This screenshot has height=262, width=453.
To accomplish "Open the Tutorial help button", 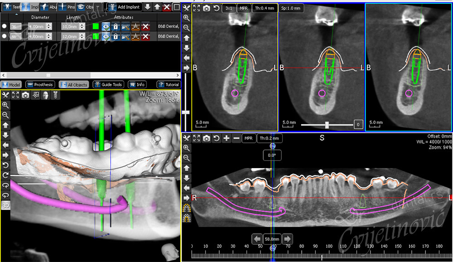I will pyautogui.click(x=168, y=85).
